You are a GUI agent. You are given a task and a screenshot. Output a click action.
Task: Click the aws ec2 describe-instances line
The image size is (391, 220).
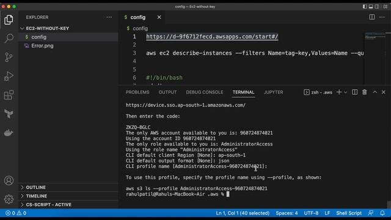[255, 53]
